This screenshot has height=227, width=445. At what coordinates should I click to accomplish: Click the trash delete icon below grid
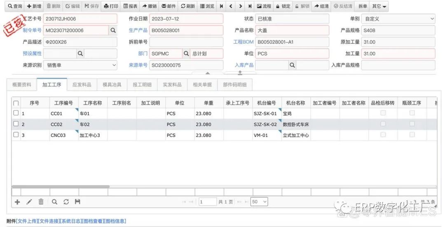click(41, 202)
